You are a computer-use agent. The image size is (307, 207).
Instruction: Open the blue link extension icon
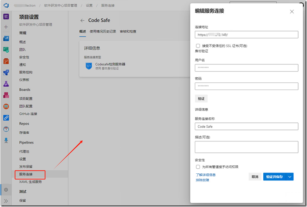pos(6,118)
